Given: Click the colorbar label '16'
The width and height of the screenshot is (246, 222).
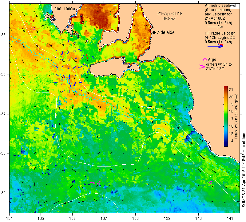Looking at the screenshot, I should point(231,126).
